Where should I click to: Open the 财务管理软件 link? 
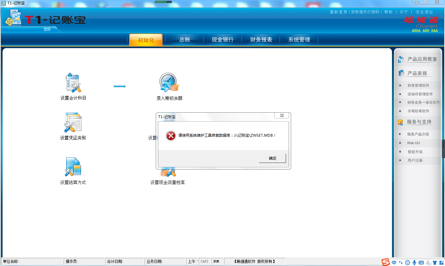(418, 86)
